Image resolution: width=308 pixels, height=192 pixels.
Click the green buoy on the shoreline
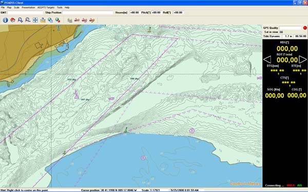(x=126, y=130)
